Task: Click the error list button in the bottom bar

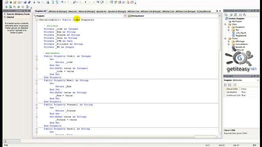Action: point(12,141)
